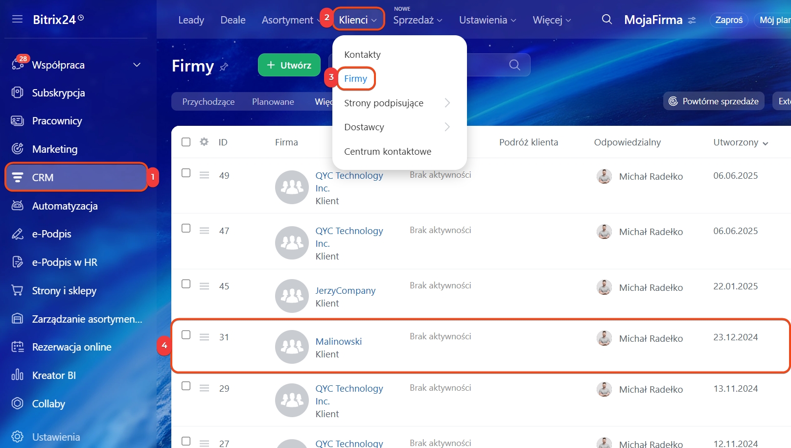The width and height of the screenshot is (791, 448).
Task: Switch to the Przychodzące filter tab
Action: tap(209, 101)
